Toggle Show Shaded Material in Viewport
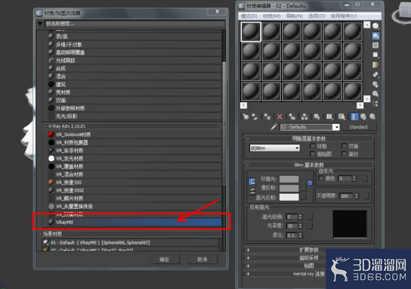The width and height of the screenshot is (411, 289). tap(342, 117)
